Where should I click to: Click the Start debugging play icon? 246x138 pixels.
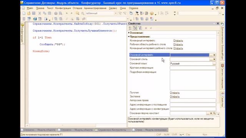[x=46, y=19]
